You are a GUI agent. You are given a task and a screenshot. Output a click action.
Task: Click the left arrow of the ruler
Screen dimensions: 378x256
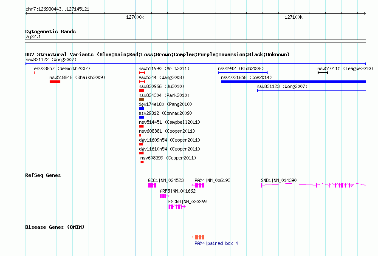pos(26,14)
